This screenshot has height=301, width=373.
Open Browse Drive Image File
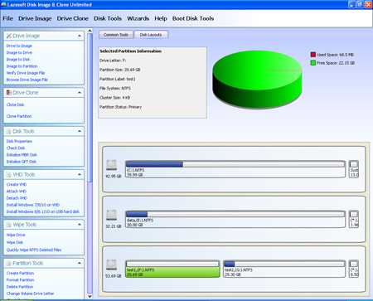click(27, 80)
